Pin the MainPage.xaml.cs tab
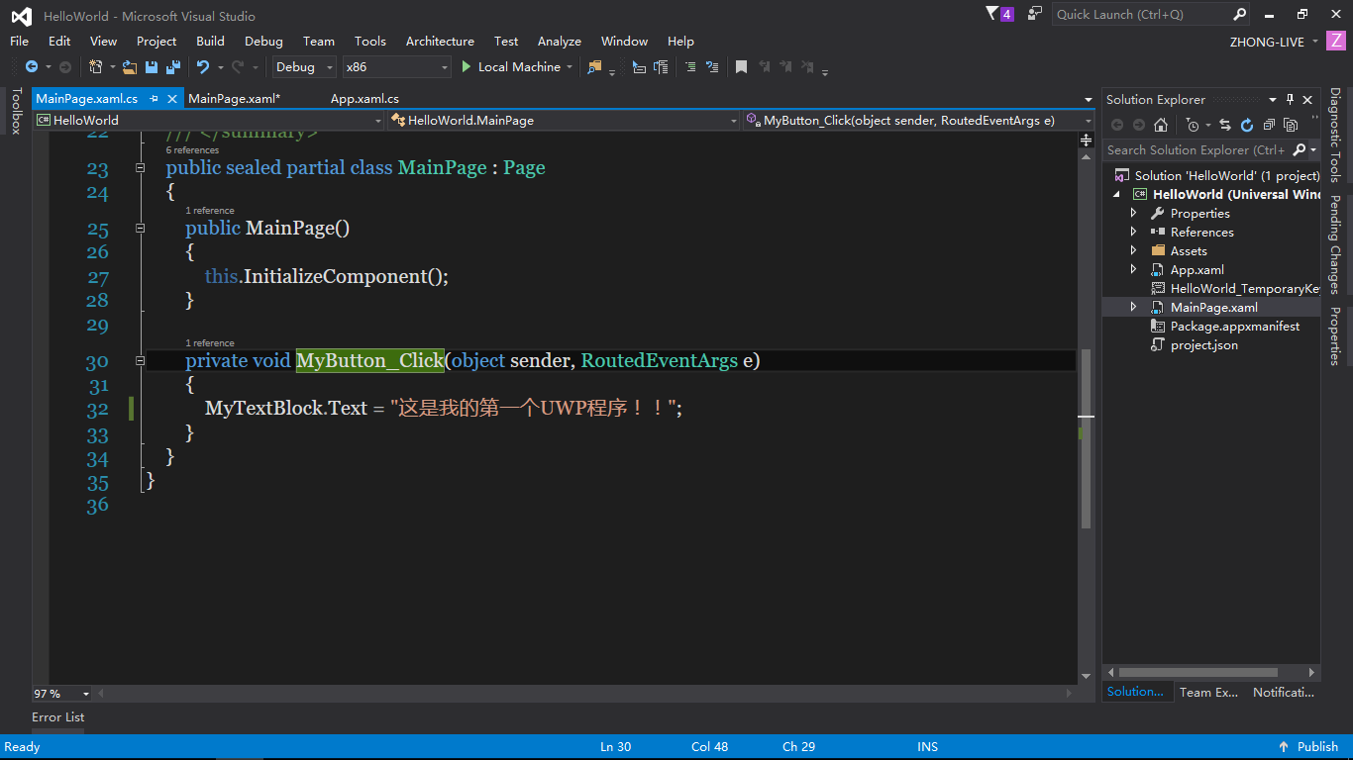Viewport: 1353px width, 760px height. pos(154,99)
